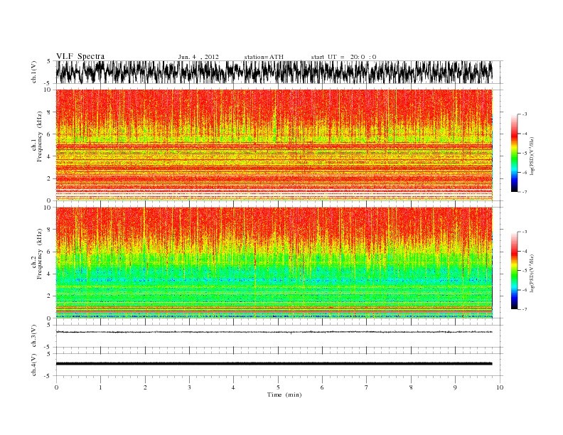
Task: Click time axis tick label '2'
Action: [x=145, y=387]
